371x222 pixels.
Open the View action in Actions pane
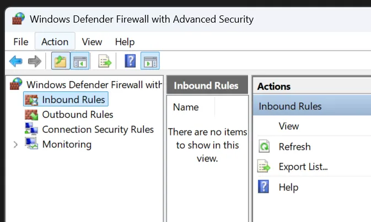click(289, 126)
